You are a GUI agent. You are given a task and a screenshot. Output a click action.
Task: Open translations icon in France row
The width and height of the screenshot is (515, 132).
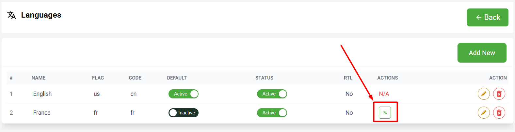[x=385, y=113]
